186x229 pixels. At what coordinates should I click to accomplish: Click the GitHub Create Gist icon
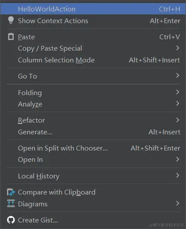pos(11,220)
